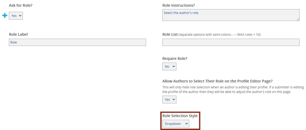
Task: Click the "Require Role?" label
Action: [175, 59]
